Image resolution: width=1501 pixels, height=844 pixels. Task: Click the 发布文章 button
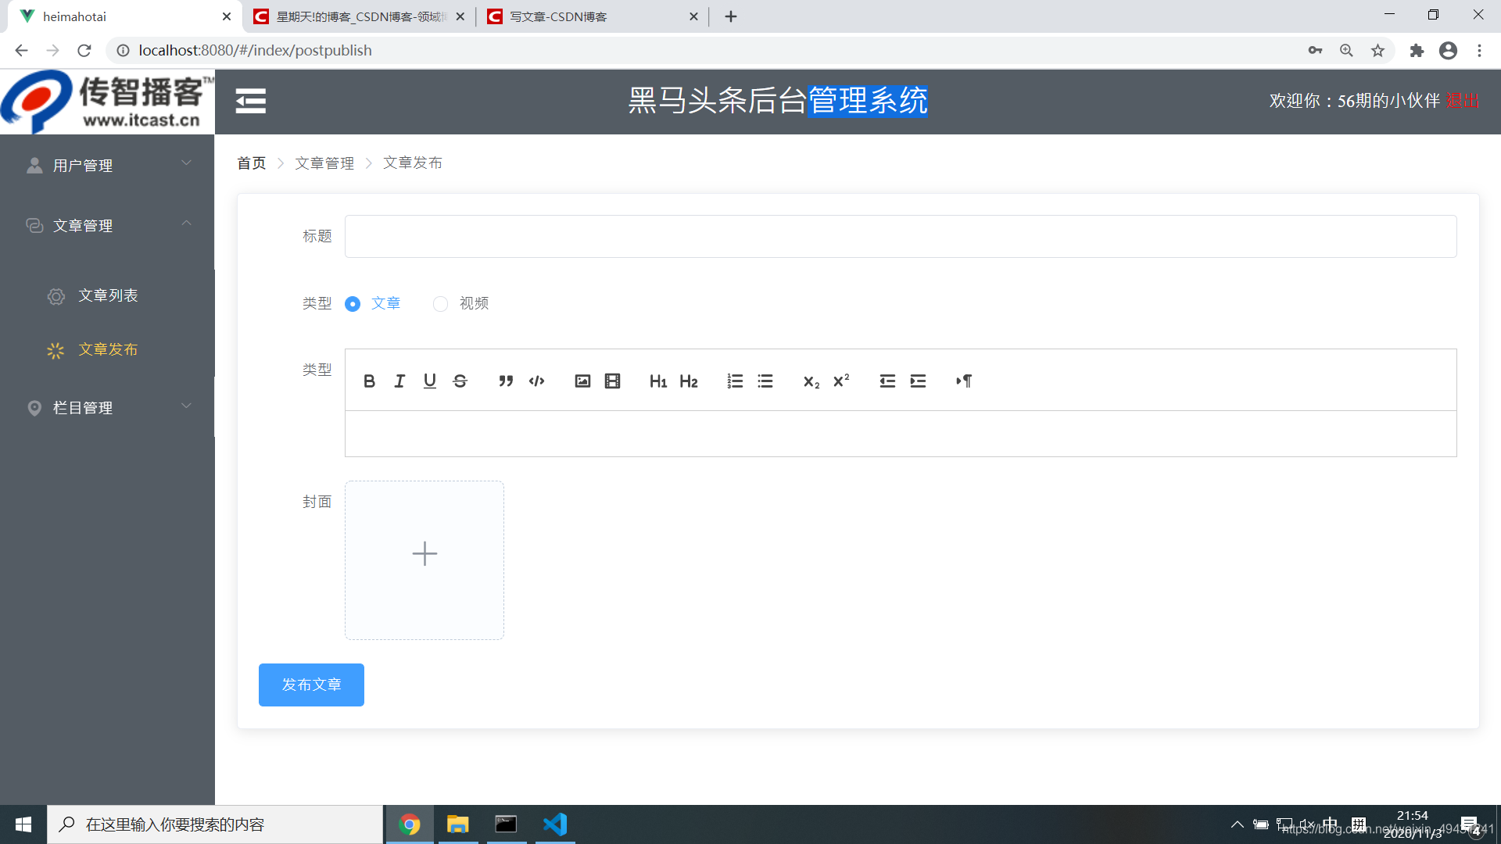(311, 685)
